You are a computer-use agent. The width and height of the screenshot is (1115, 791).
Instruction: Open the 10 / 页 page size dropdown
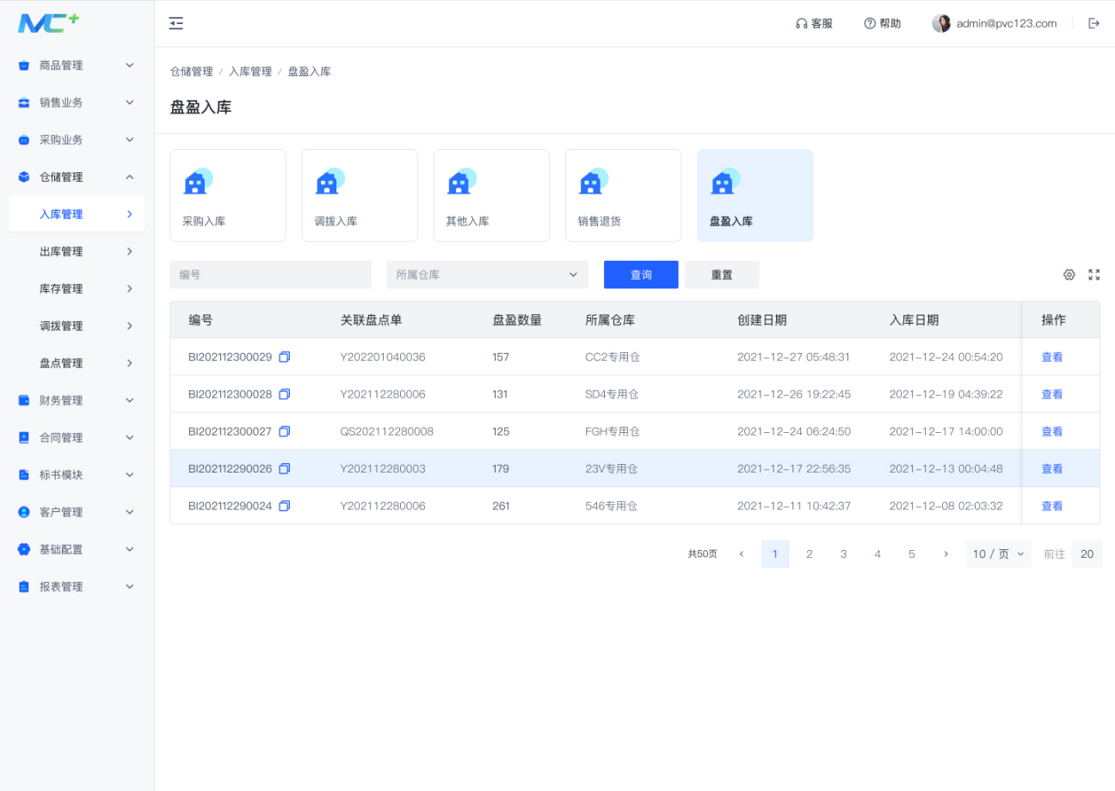point(998,554)
